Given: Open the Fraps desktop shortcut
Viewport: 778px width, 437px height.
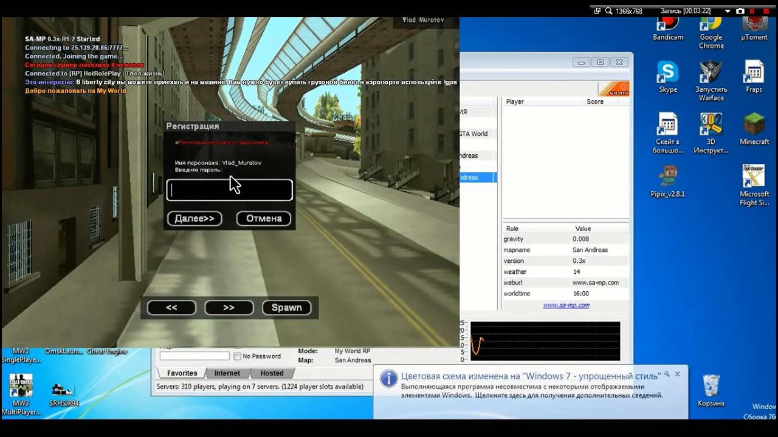Looking at the screenshot, I should click(x=754, y=77).
